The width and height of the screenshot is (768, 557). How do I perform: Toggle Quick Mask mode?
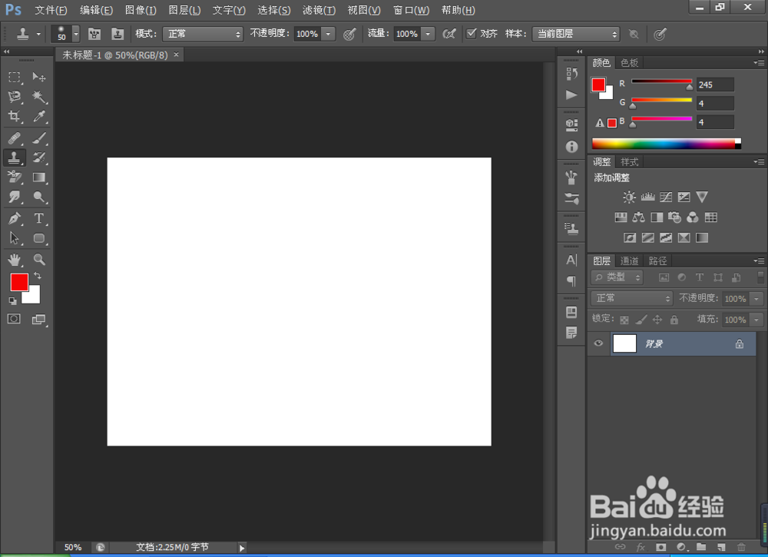14,319
